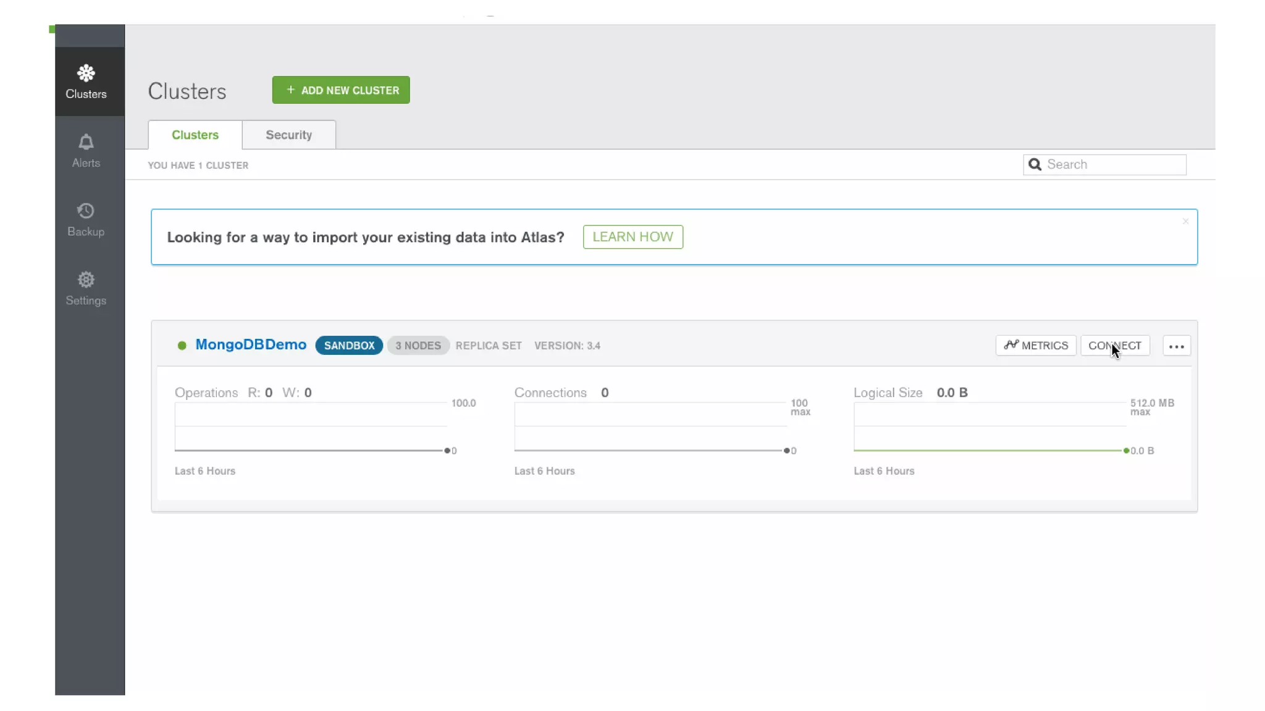Click the Logical Size chart endpoint
The image size is (1265, 711).
coord(1126,451)
